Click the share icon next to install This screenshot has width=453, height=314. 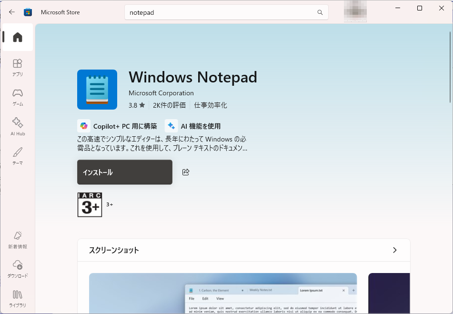[186, 172]
